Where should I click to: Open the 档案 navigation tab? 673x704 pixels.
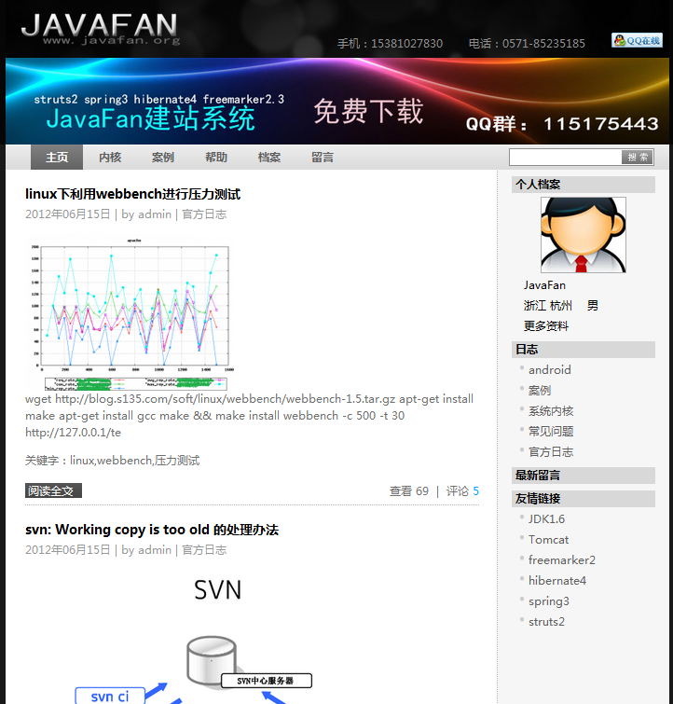[269, 158]
